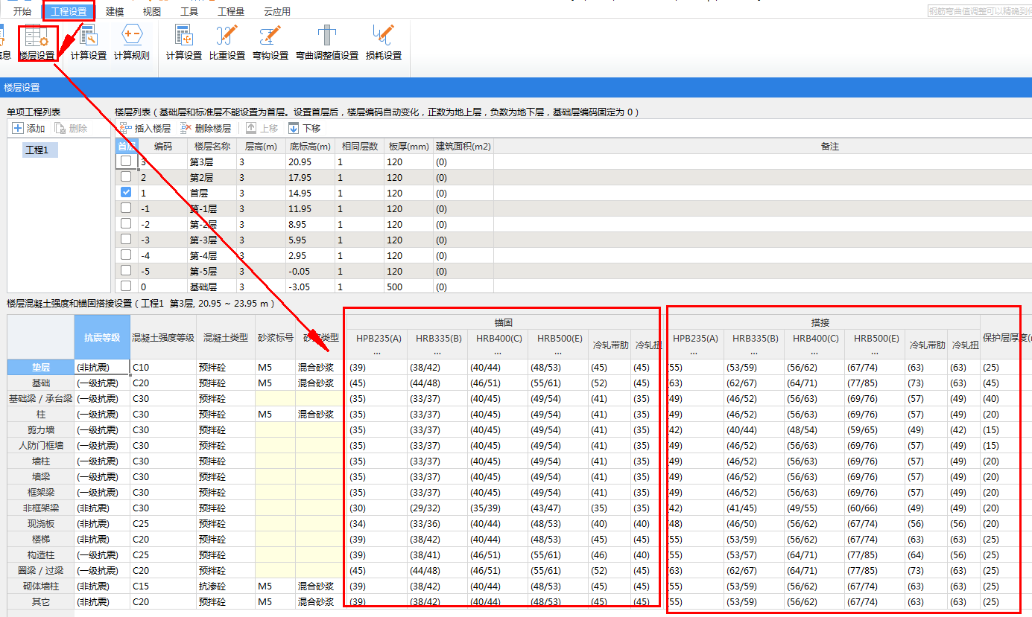Click the top-right search input field
This screenshot has height=617, width=1032.
point(979,11)
